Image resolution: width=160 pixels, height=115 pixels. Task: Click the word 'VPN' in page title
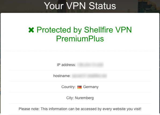tap(76, 6)
